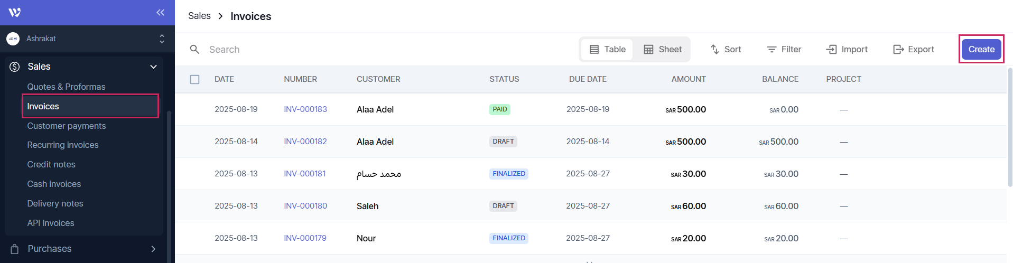Switch to Table view
Viewport: 1013px width, 263px height.
(607, 49)
